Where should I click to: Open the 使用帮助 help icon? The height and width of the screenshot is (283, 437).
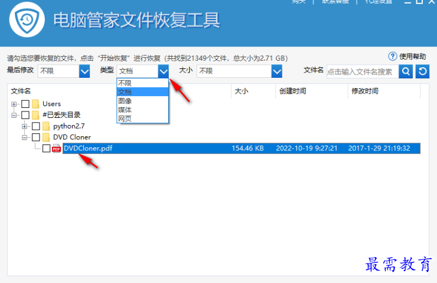pos(392,57)
